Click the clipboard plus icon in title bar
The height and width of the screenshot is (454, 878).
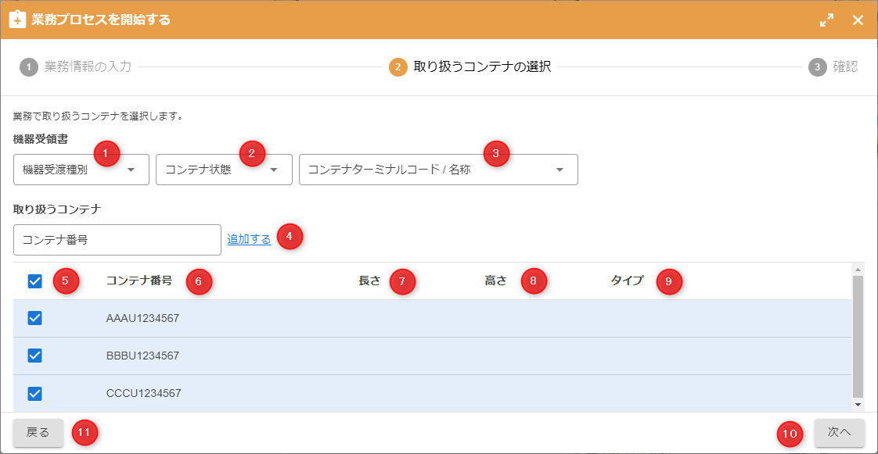18,20
